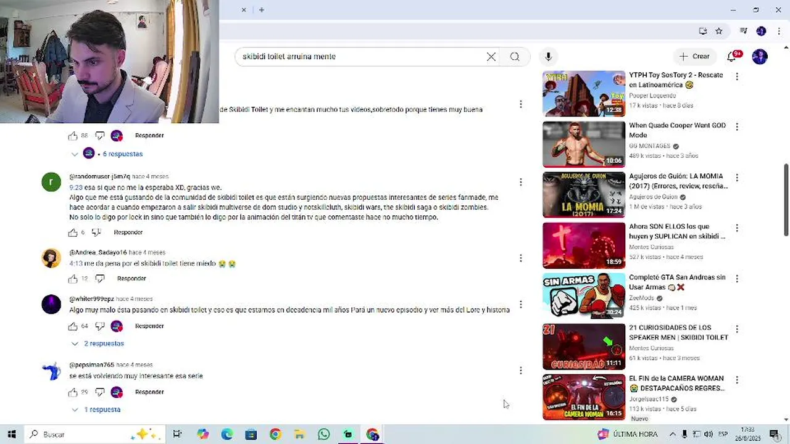Viewport: 790px width, 444px height.
Task: Dislike the @pepsiman765 comment
Action: click(100, 392)
